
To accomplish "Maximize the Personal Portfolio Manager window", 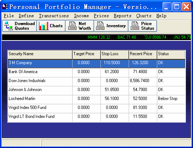I will tap(177, 7).
